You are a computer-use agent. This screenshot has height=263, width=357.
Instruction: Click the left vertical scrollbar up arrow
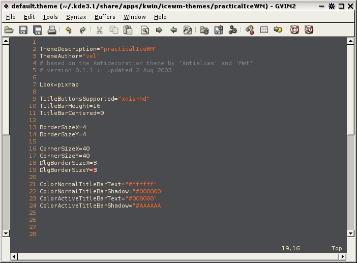(x=6, y=41)
